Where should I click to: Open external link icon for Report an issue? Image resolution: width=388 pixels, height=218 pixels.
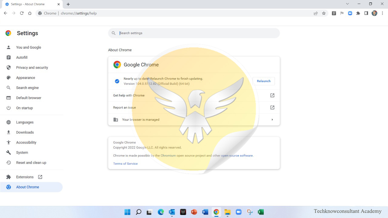tap(272, 107)
